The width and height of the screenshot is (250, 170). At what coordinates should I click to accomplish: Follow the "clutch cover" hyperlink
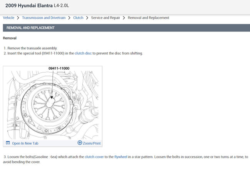pyautogui.click(x=94, y=157)
